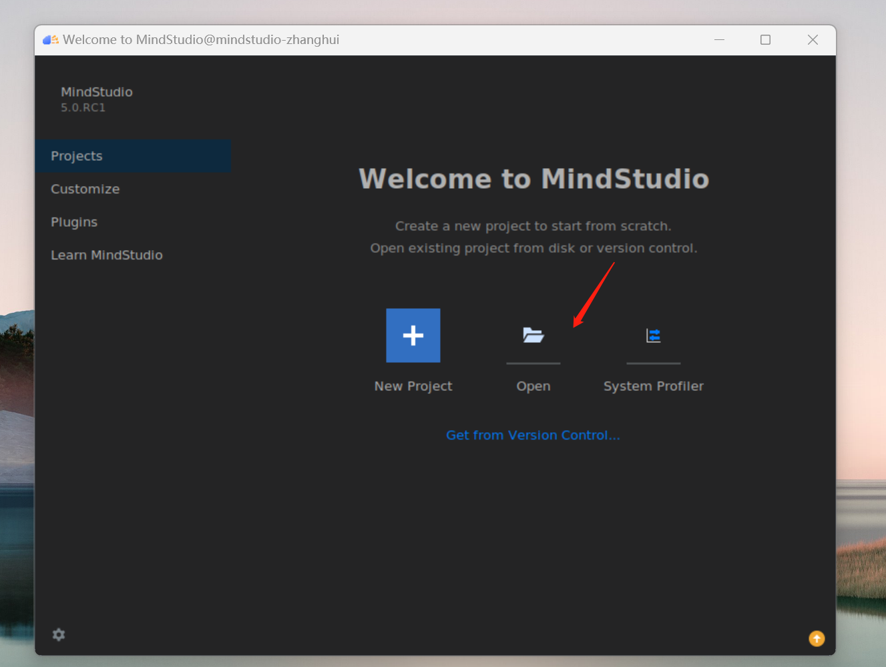Select the Projects tab
Screen dimensions: 886x667
[133, 156]
